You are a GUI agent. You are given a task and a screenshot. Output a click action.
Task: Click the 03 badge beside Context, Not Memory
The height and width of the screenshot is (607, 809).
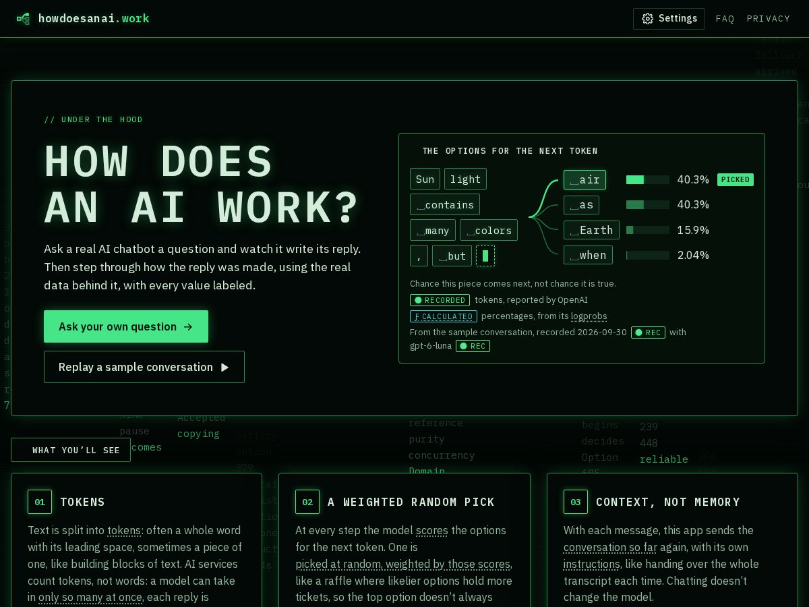coord(576,502)
